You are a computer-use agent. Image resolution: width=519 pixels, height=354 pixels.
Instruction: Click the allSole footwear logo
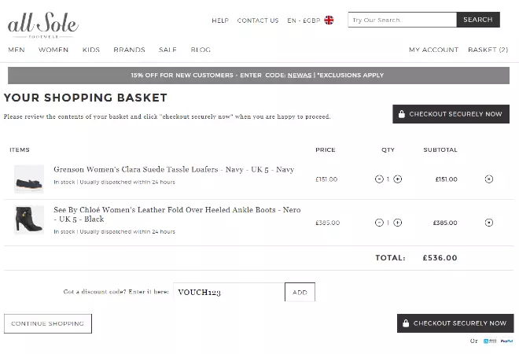[42, 26]
